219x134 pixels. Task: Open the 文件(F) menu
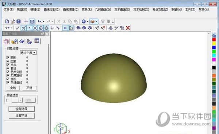coord(9,9)
